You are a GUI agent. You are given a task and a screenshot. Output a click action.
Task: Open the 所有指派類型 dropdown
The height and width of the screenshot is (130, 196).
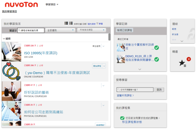(91, 30)
